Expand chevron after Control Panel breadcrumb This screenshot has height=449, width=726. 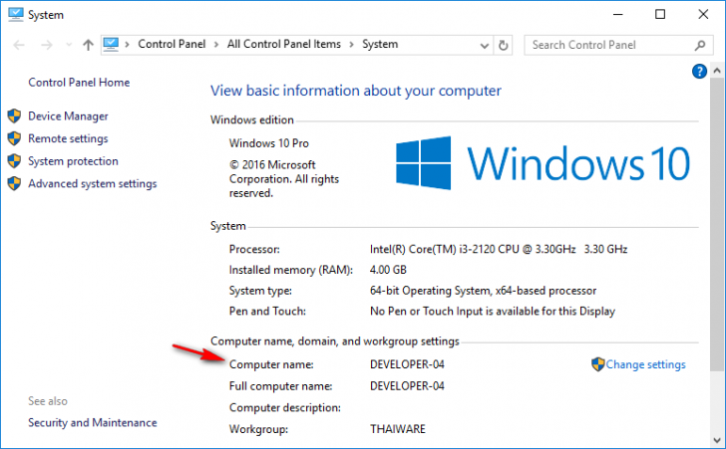[x=216, y=45]
